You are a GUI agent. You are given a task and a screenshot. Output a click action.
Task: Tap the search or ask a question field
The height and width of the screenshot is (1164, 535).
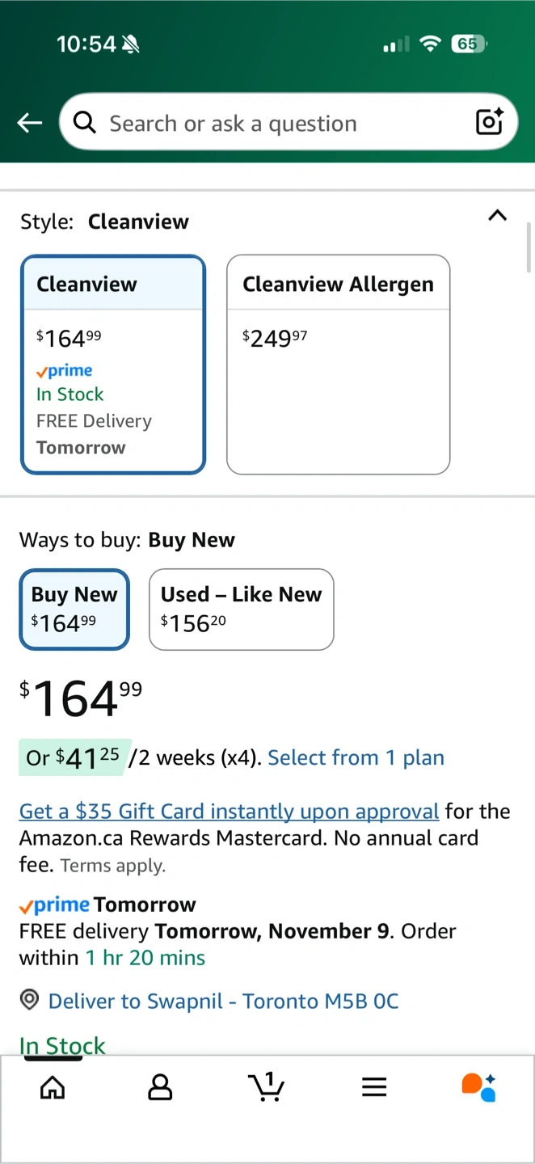[275, 123]
